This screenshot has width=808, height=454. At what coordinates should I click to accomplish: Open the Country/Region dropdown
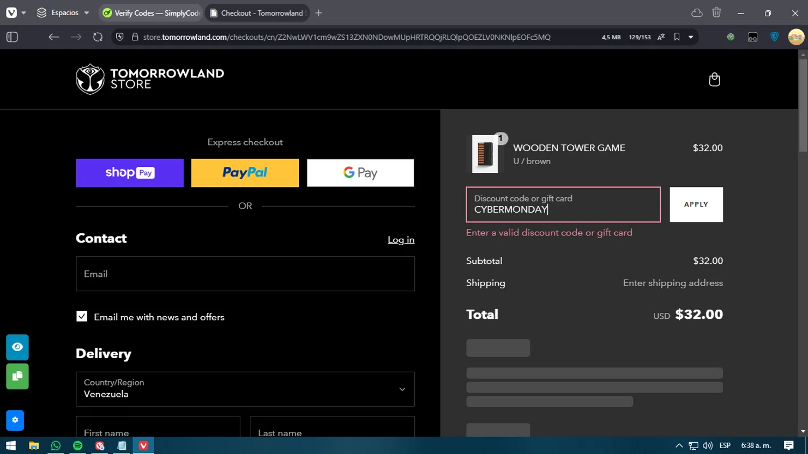tap(245, 389)
